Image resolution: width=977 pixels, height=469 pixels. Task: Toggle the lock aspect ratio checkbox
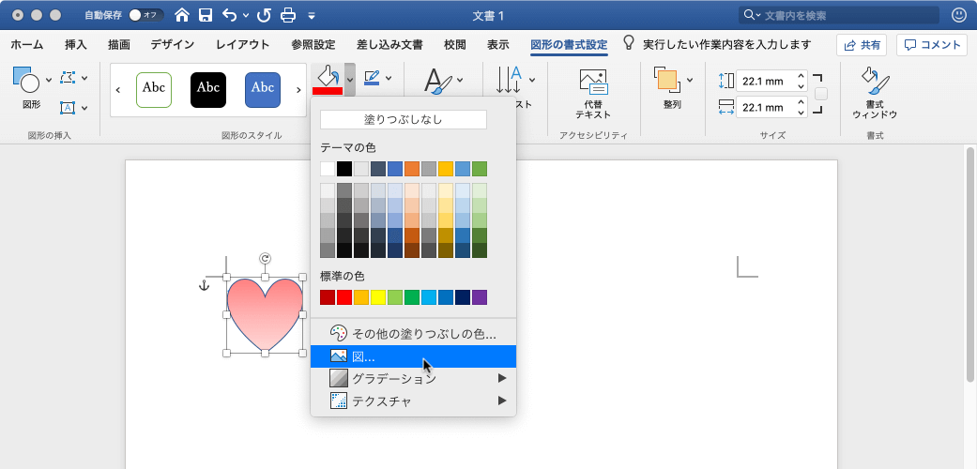coord(821,94)
